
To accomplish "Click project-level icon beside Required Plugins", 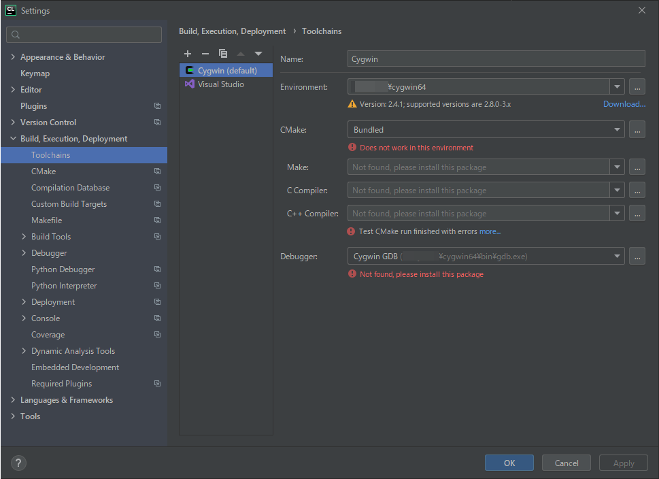I will coord(157,384).
